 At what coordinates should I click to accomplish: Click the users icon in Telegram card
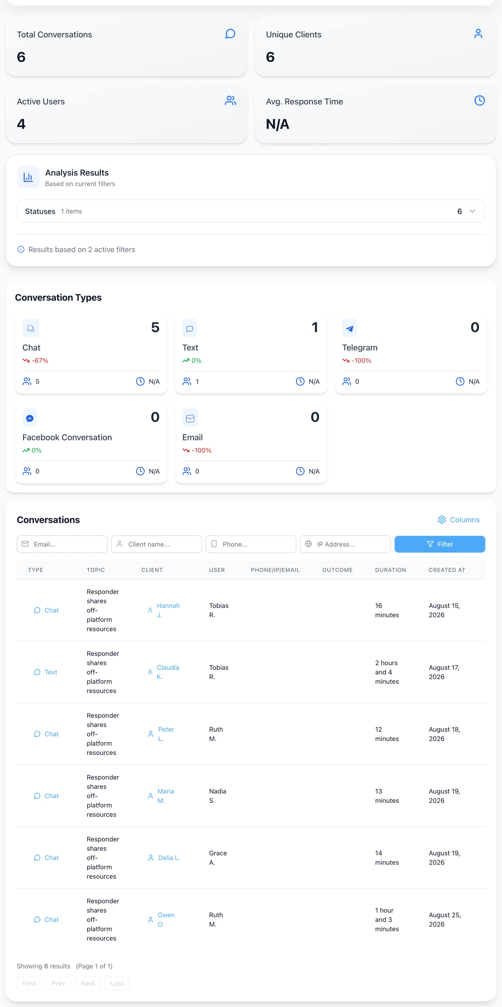coord(346,381)
